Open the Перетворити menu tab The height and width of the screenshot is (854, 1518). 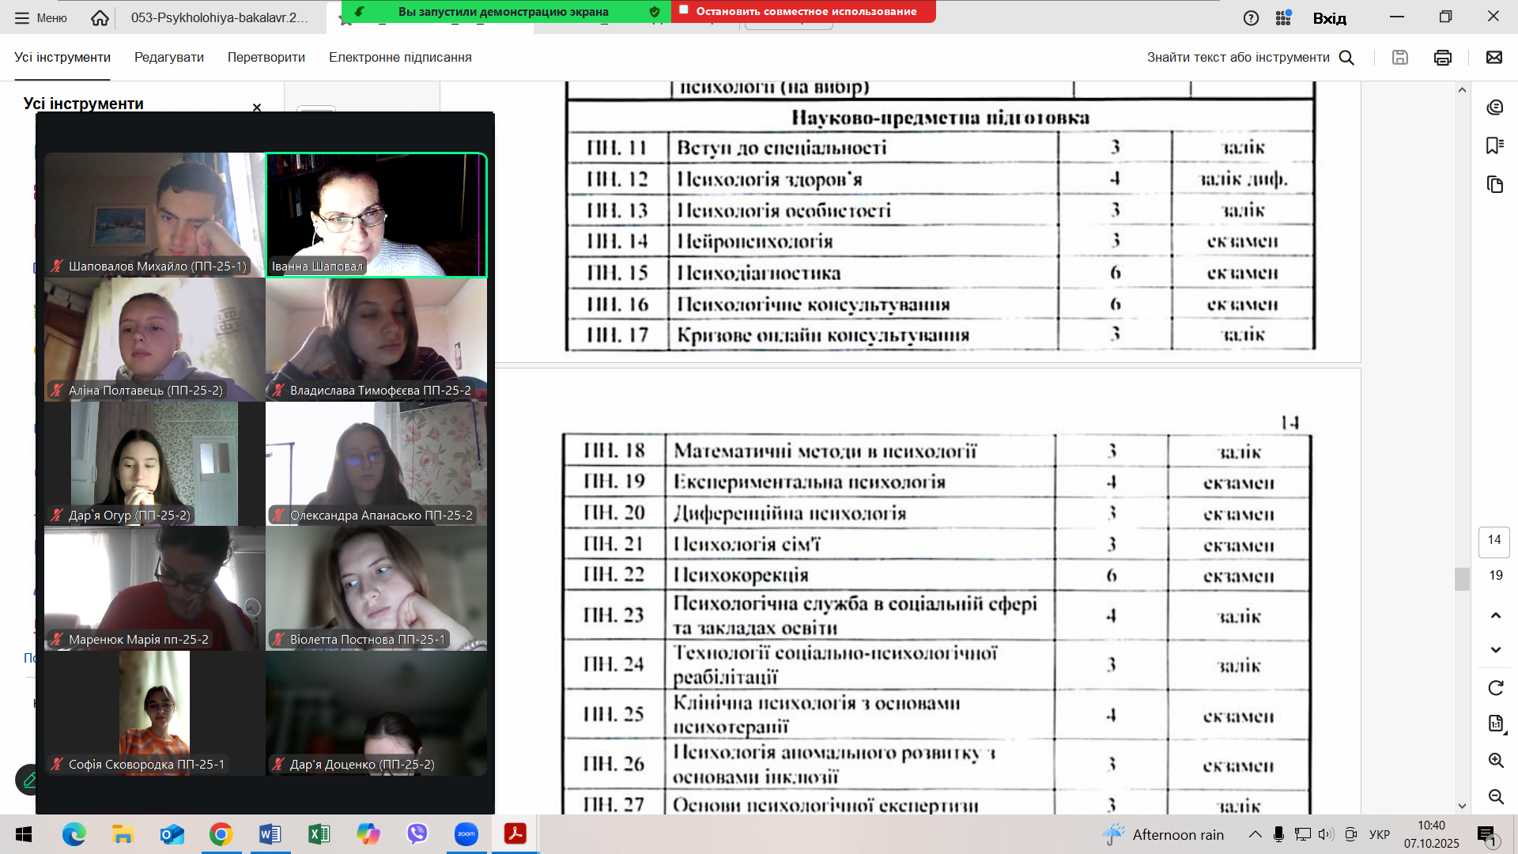click(266, 57)
